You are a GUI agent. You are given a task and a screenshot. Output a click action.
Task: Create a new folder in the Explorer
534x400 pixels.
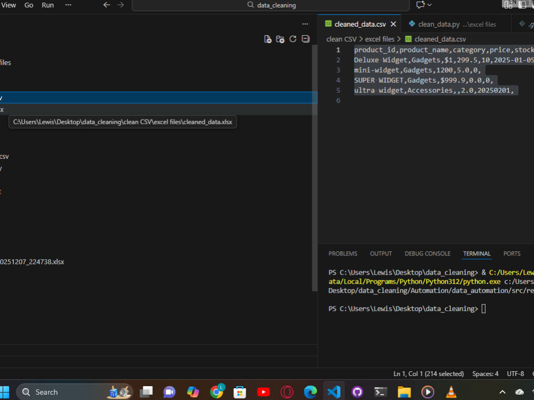coord(280,39)
